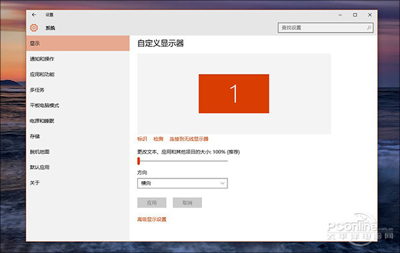Click the scaling size slider handle
Screen dimensions: 400x253
coord(139,161)
